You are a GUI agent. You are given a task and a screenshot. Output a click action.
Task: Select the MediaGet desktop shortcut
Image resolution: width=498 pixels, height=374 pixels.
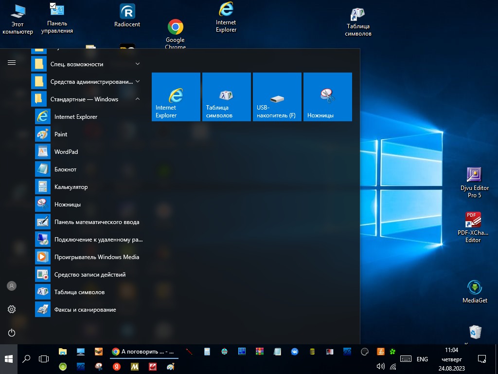tap(475, 292)
